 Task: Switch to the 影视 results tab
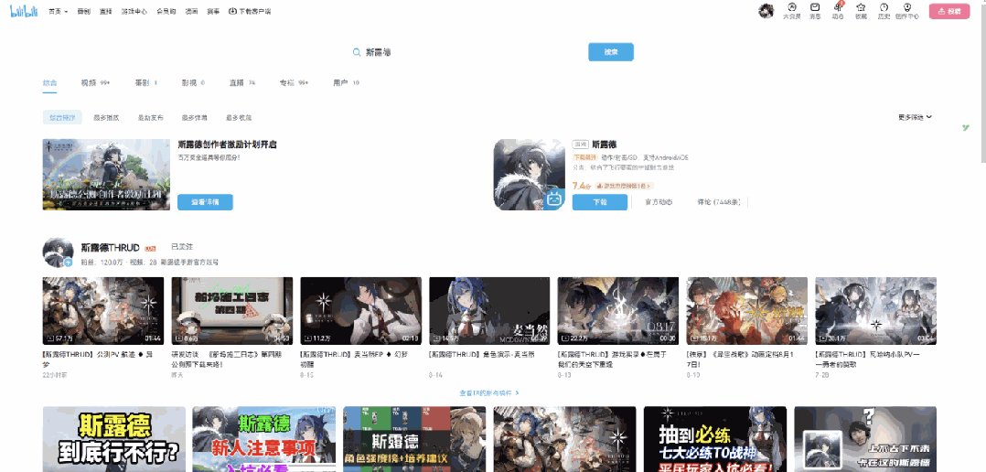tap(194, 83)
